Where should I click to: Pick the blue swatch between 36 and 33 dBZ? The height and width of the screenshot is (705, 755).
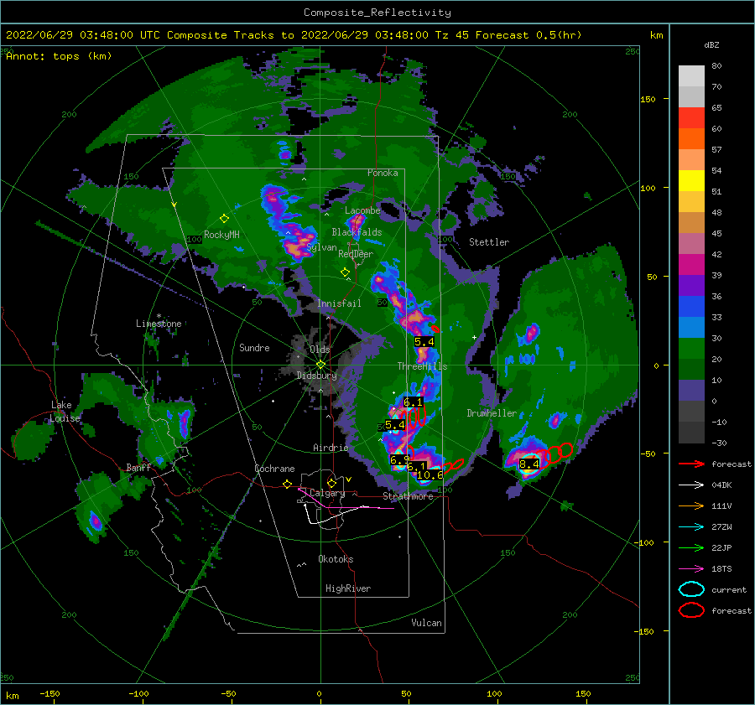tap(691, 306)
